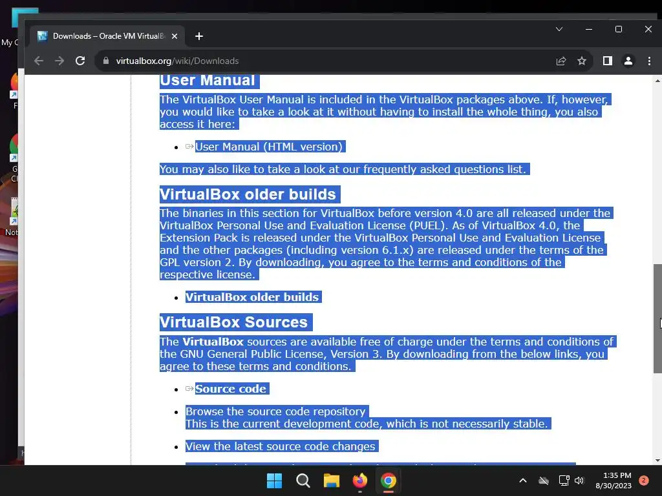Open Windows Search from the taskbar
This screenshot has height=496, width=662.
click(x=303, y=480)
